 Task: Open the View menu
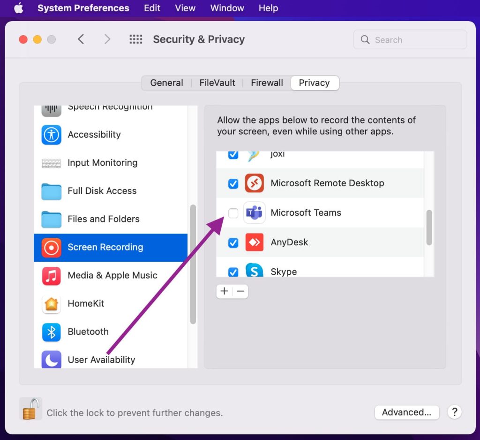tap(185, 8)
